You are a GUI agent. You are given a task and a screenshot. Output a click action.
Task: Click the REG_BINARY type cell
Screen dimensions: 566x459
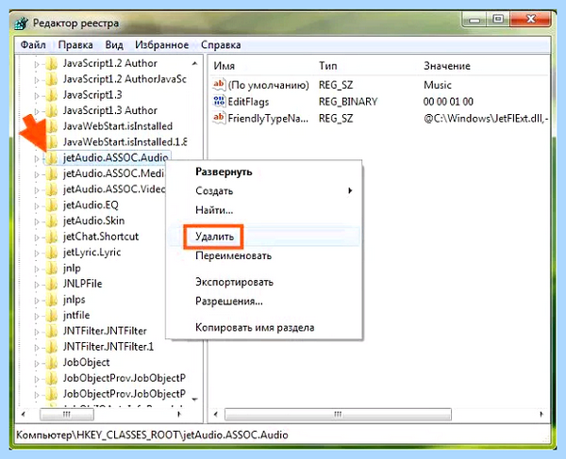click(x=348, y=102)
